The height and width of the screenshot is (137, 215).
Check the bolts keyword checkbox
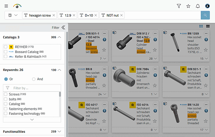pyautogui.click(x=6, y=99)
